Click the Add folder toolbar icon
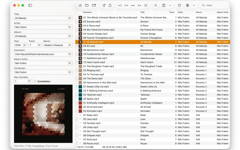This screenshot has height=150, width=240. [x=94, y=5]
